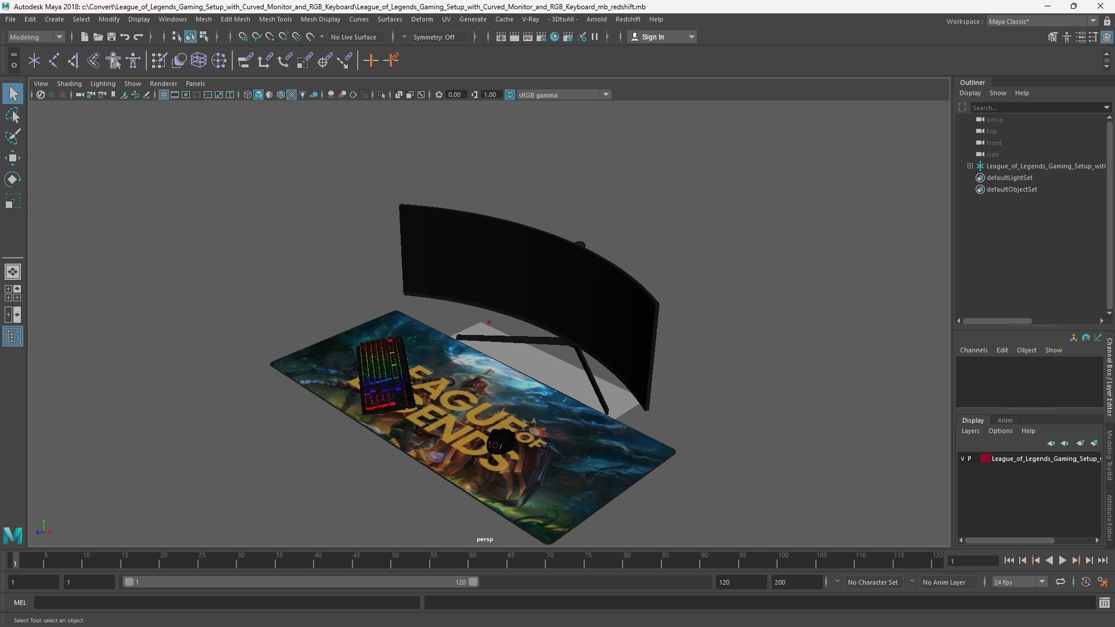Open a scene file
The height and width of the screenshot is (627, 1115).
[x=98, y=37]
